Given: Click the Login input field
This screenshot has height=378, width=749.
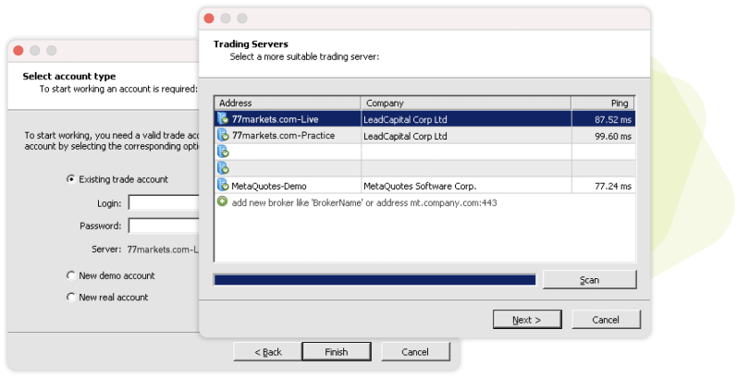Looking at the screenshot, I should 164,202.
